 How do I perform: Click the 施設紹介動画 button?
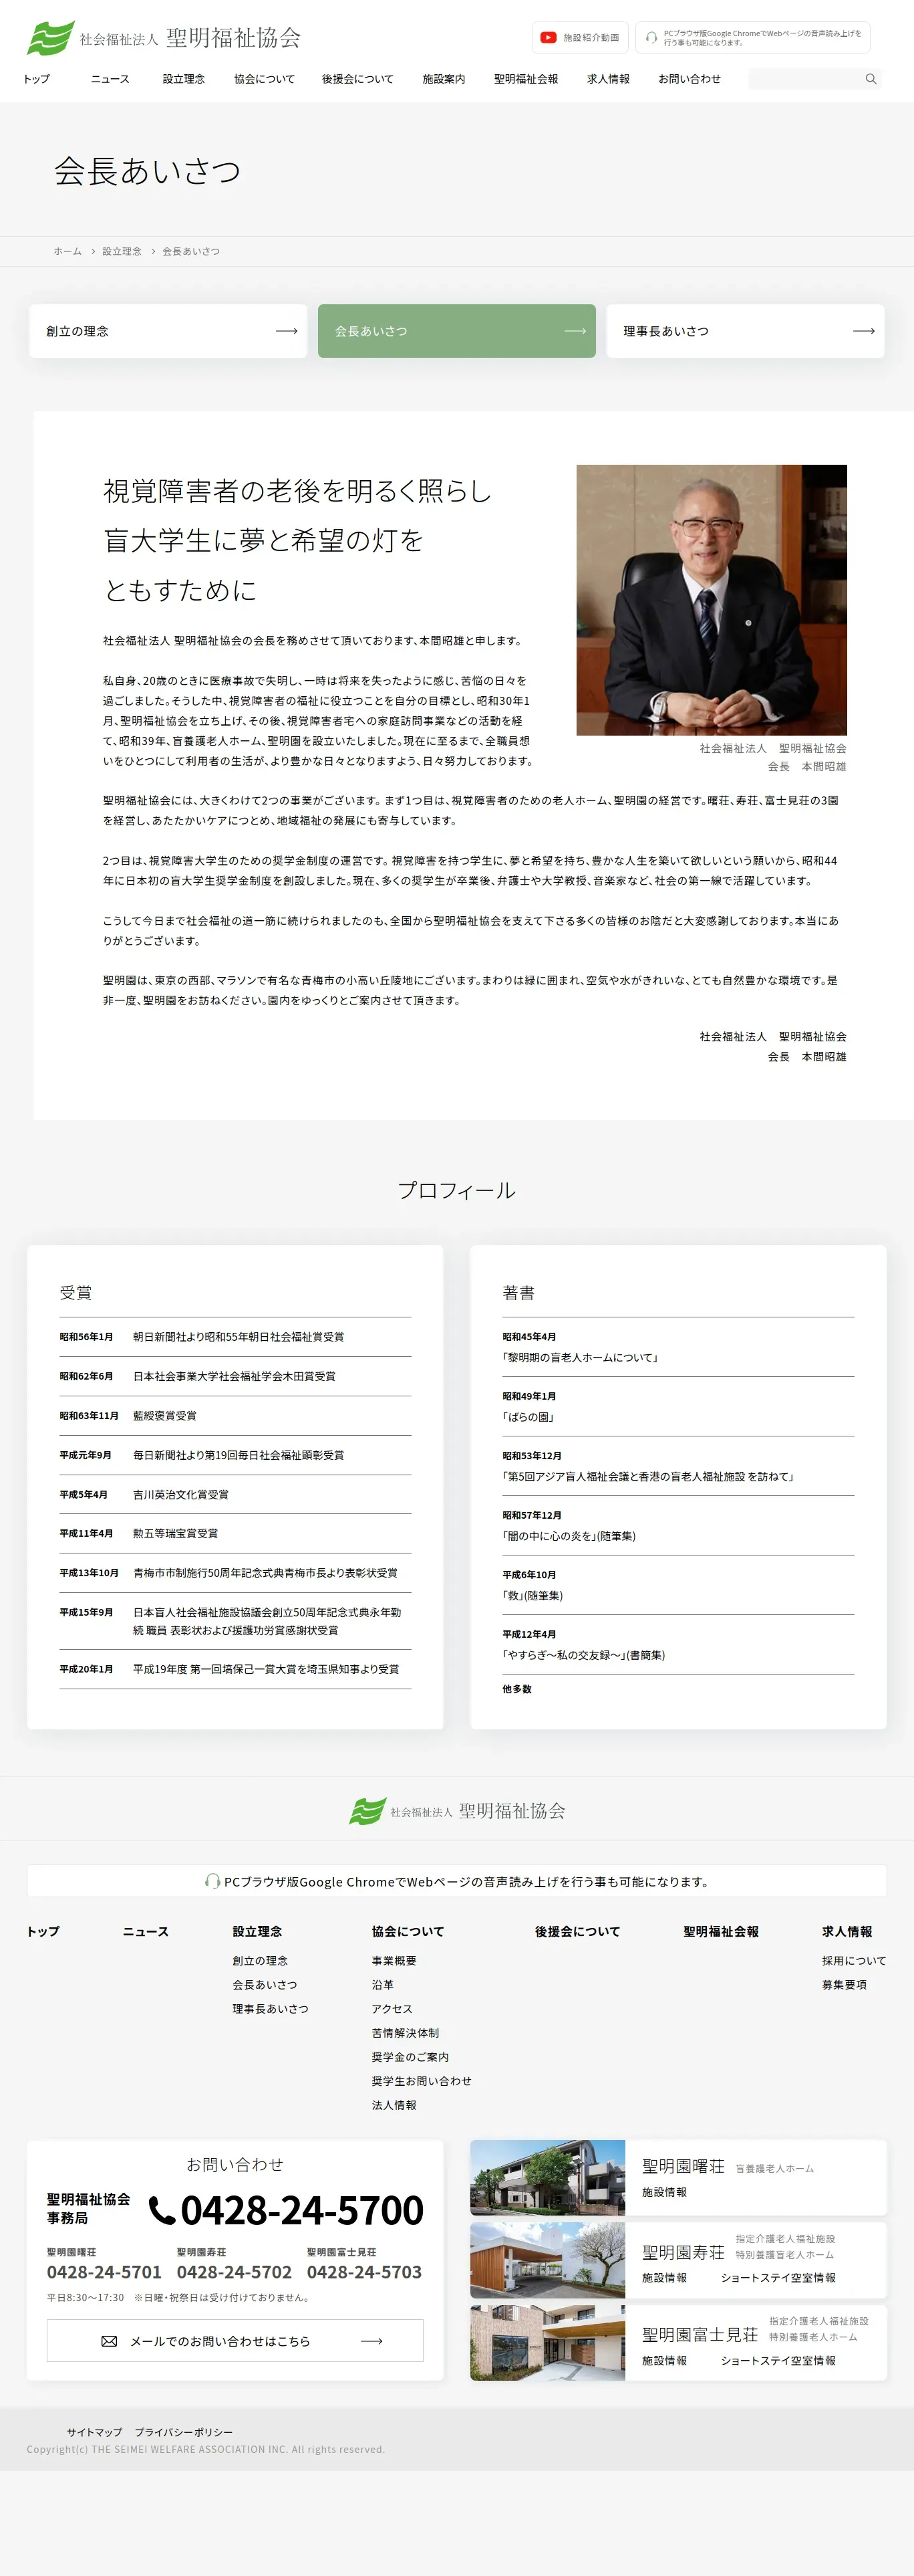[x=579, y=38]
